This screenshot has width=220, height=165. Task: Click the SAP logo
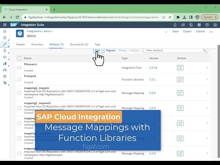(x=14, y=25)
